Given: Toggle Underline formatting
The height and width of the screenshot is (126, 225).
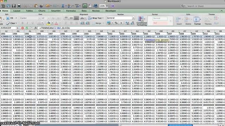Looking at the screenshot, I should point(33,23).
